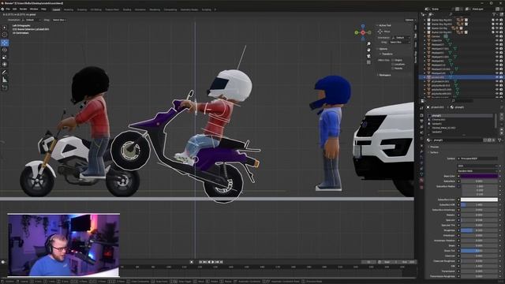The width and height of the screenshot is (505, 284).
Task: Select the Add Cube tool
Action: [x=5, y=88]
